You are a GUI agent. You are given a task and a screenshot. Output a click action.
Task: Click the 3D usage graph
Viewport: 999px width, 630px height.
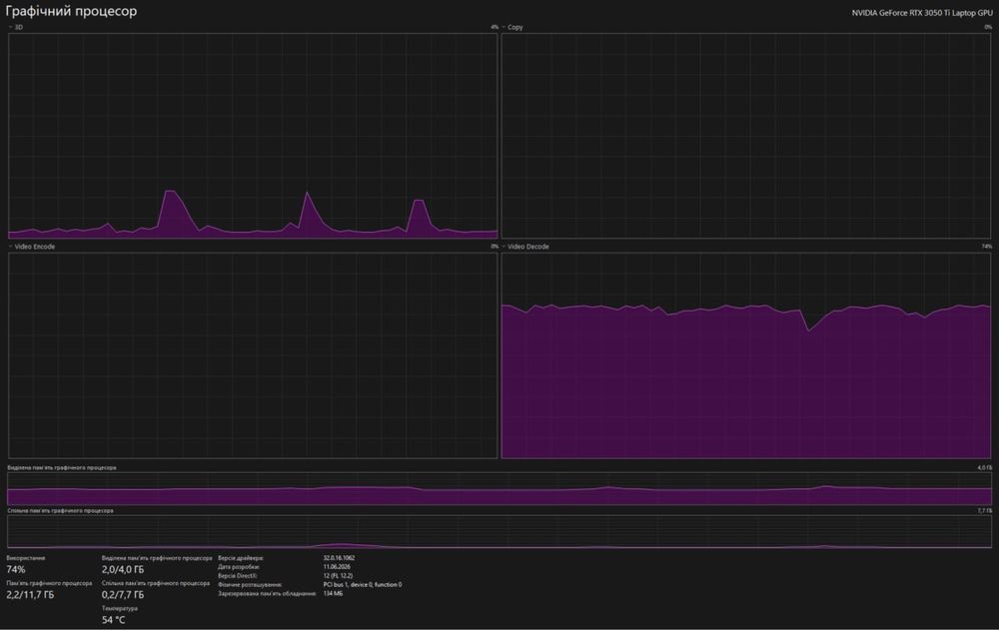253,136
